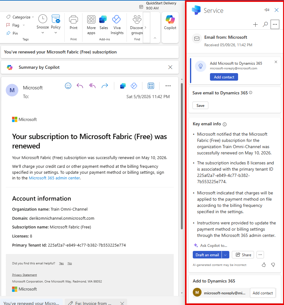The height and width of the screenshot is (305, 284).
Task: Pin the Service pane
Action: click(x=267, y=10)
